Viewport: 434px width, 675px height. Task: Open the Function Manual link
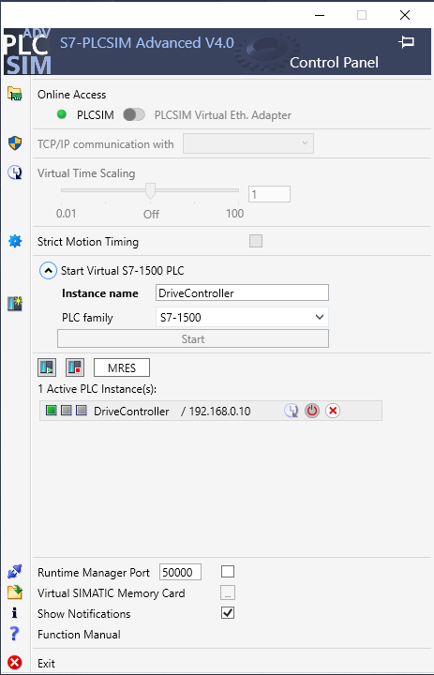[79, 634]
